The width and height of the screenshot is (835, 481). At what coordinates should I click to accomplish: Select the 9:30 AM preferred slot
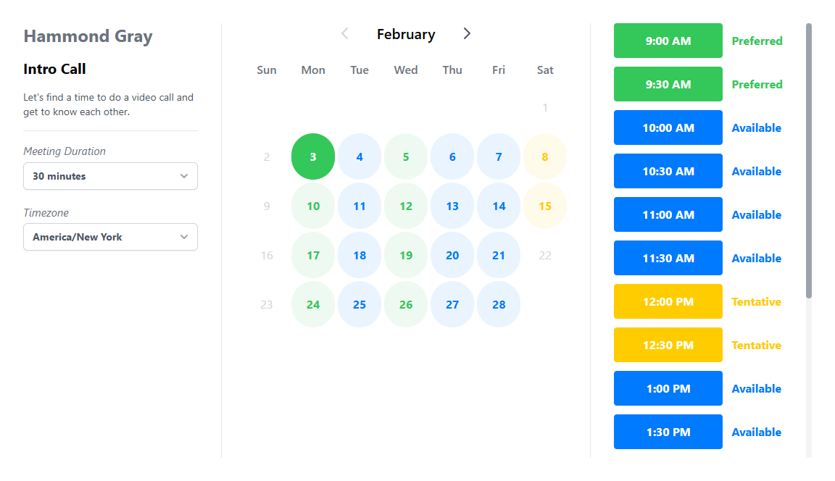pyautogui.click(x=668, y=84)
